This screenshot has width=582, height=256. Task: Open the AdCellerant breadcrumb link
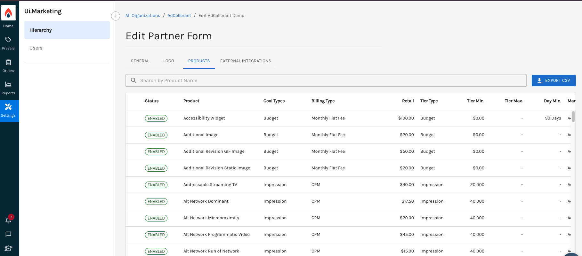pos(179,16)
